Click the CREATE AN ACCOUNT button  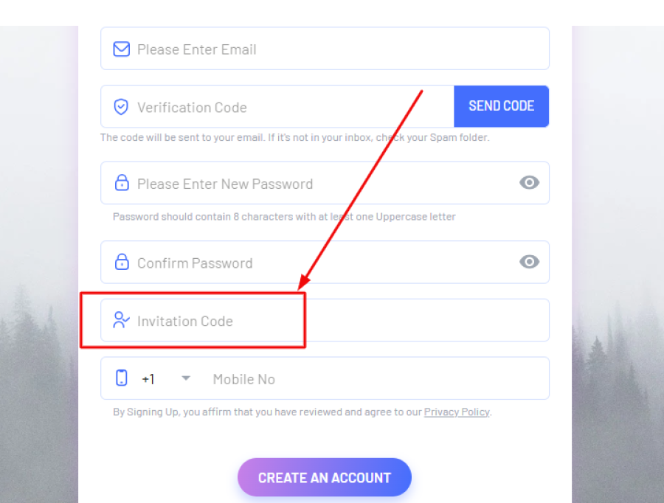click(324, 477)
